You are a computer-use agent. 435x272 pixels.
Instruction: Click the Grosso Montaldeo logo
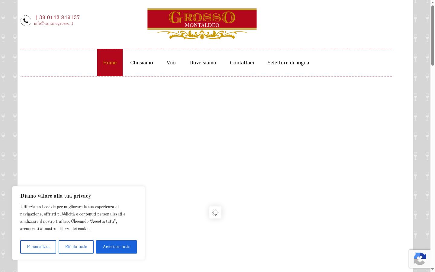pyautogui.click(x=202, y=24)
